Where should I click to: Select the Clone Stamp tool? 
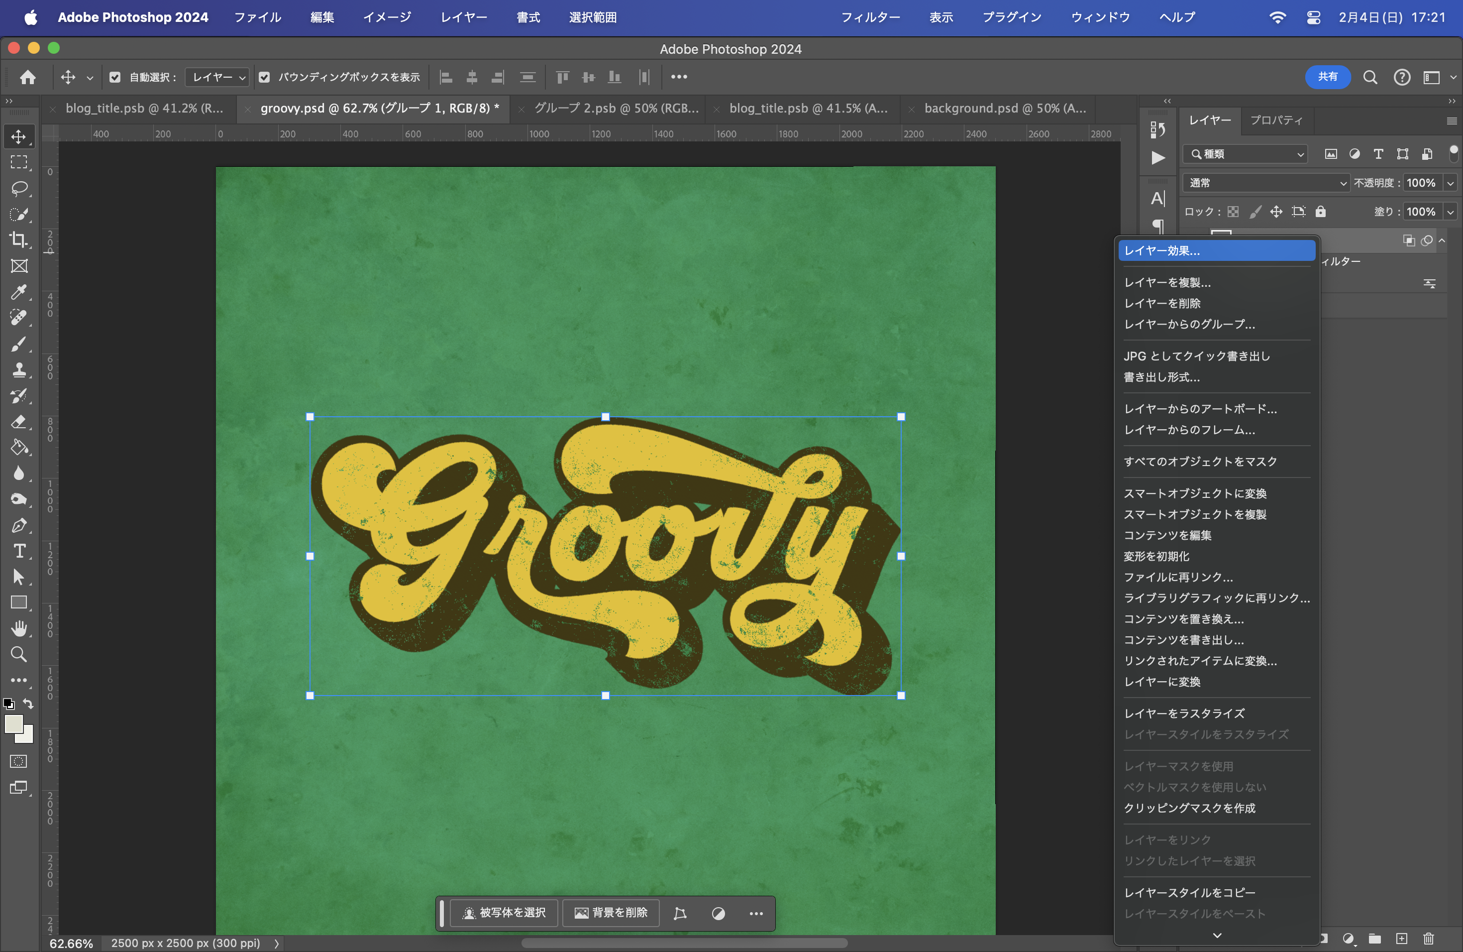click(x=19, y=369)
